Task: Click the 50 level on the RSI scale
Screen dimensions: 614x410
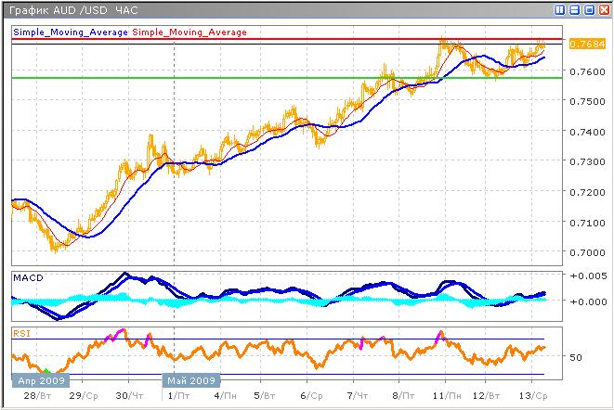Action: point(576,356)
